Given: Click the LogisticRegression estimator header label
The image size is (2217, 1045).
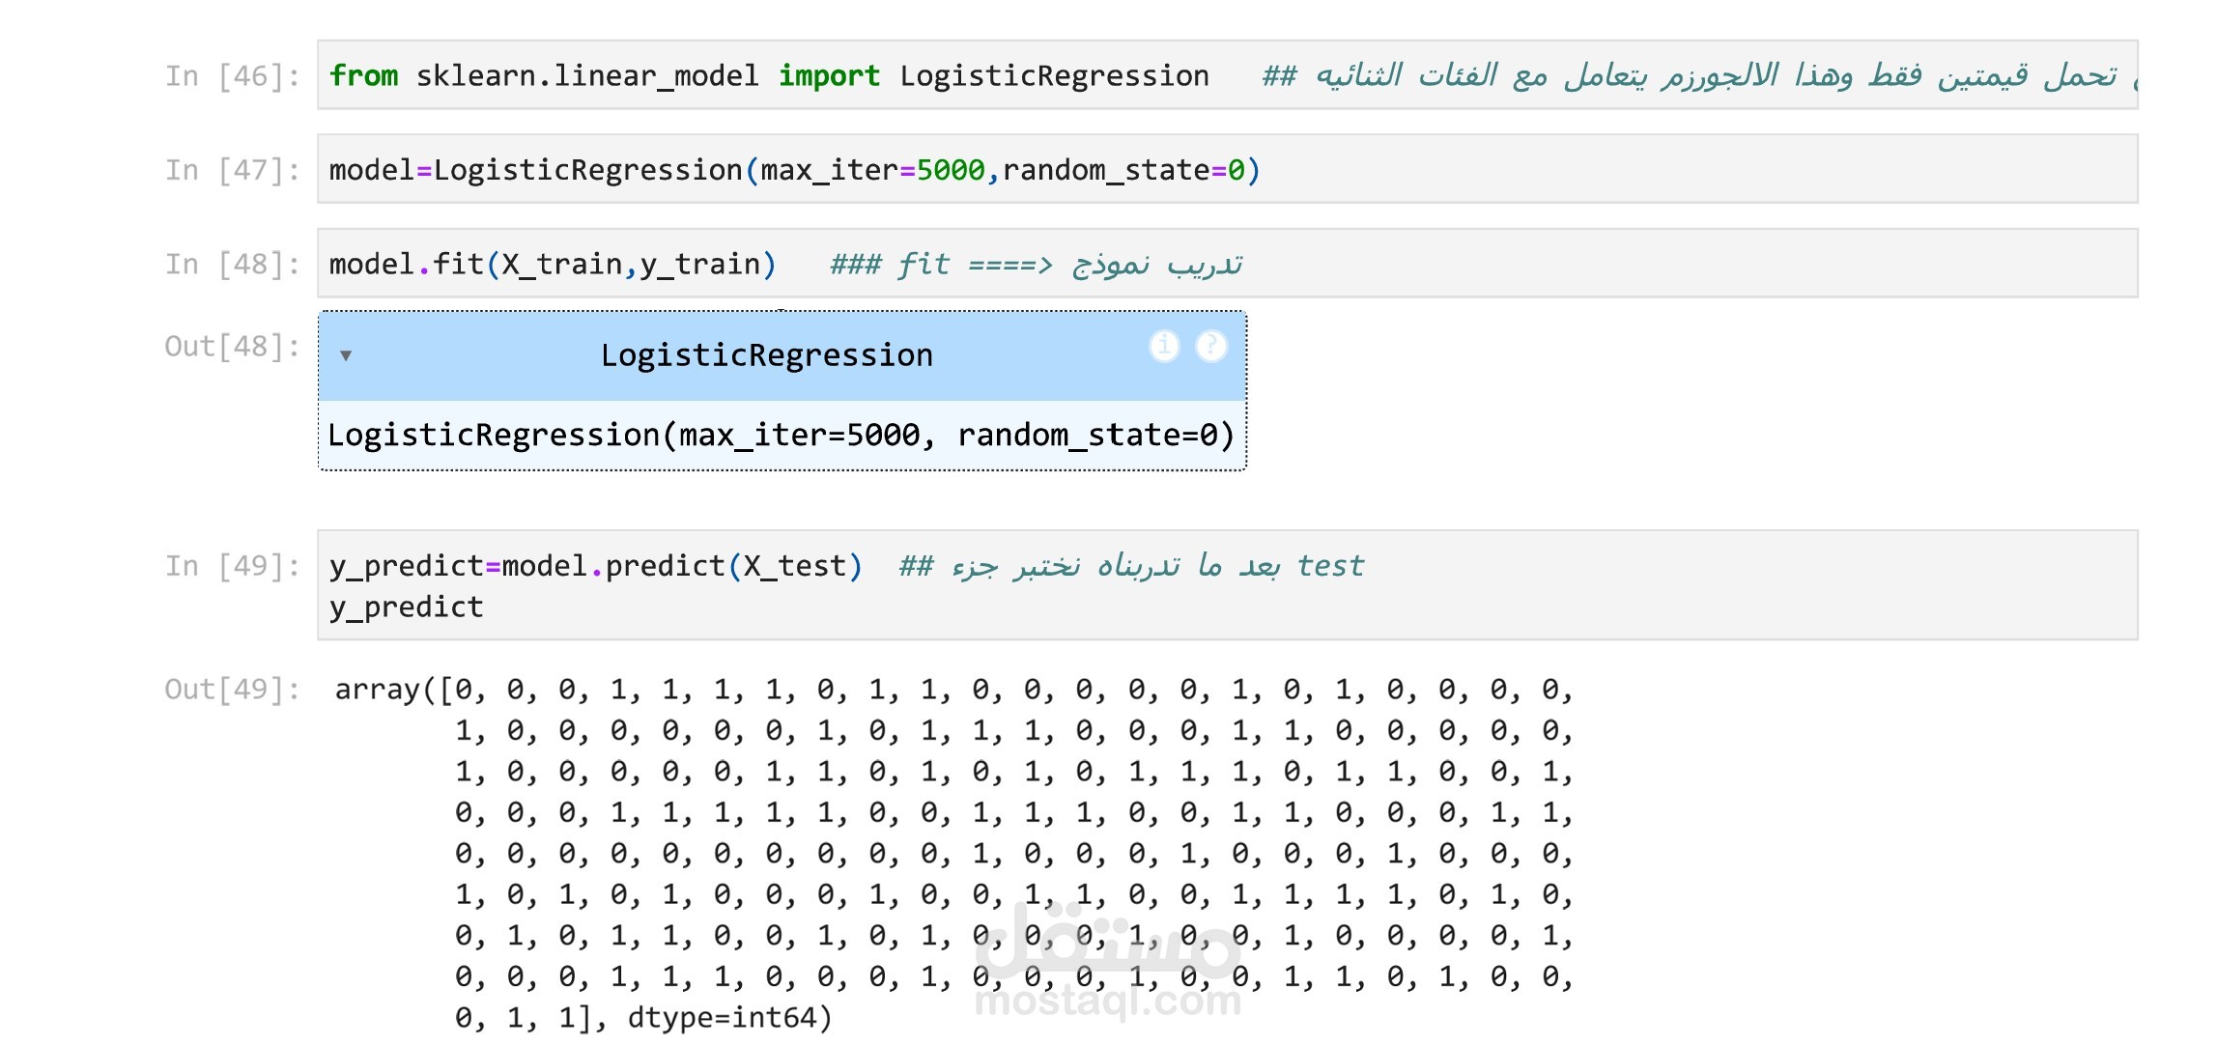Looking at the screenshot, I should pyautogui.click(x=766, y=355).
